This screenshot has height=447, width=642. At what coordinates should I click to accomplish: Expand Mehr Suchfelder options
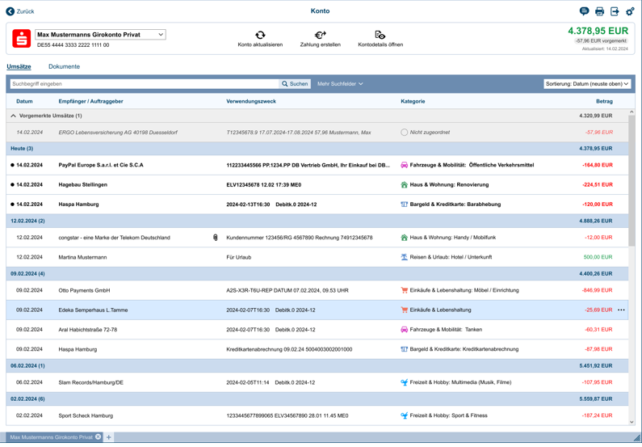coord(340,84)
